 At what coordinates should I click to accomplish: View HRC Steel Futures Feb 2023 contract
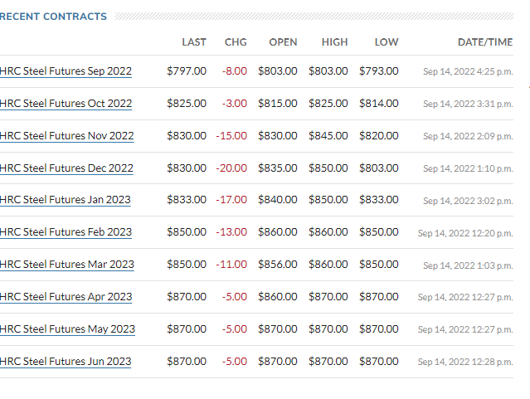pos(66,232)
